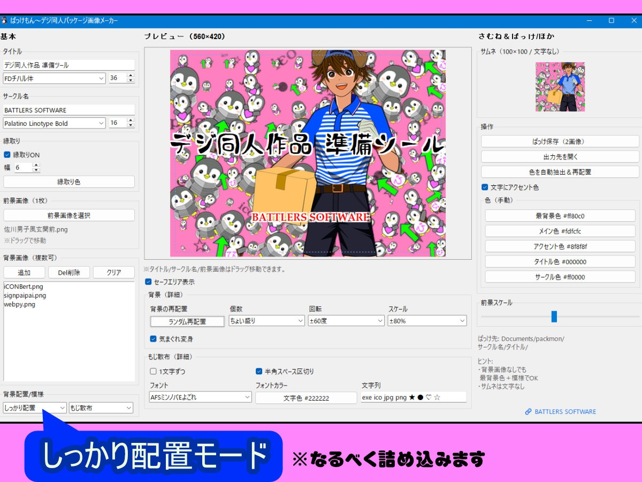Expand the 個数 ちょい盛り dropdown

click(266, 321)
